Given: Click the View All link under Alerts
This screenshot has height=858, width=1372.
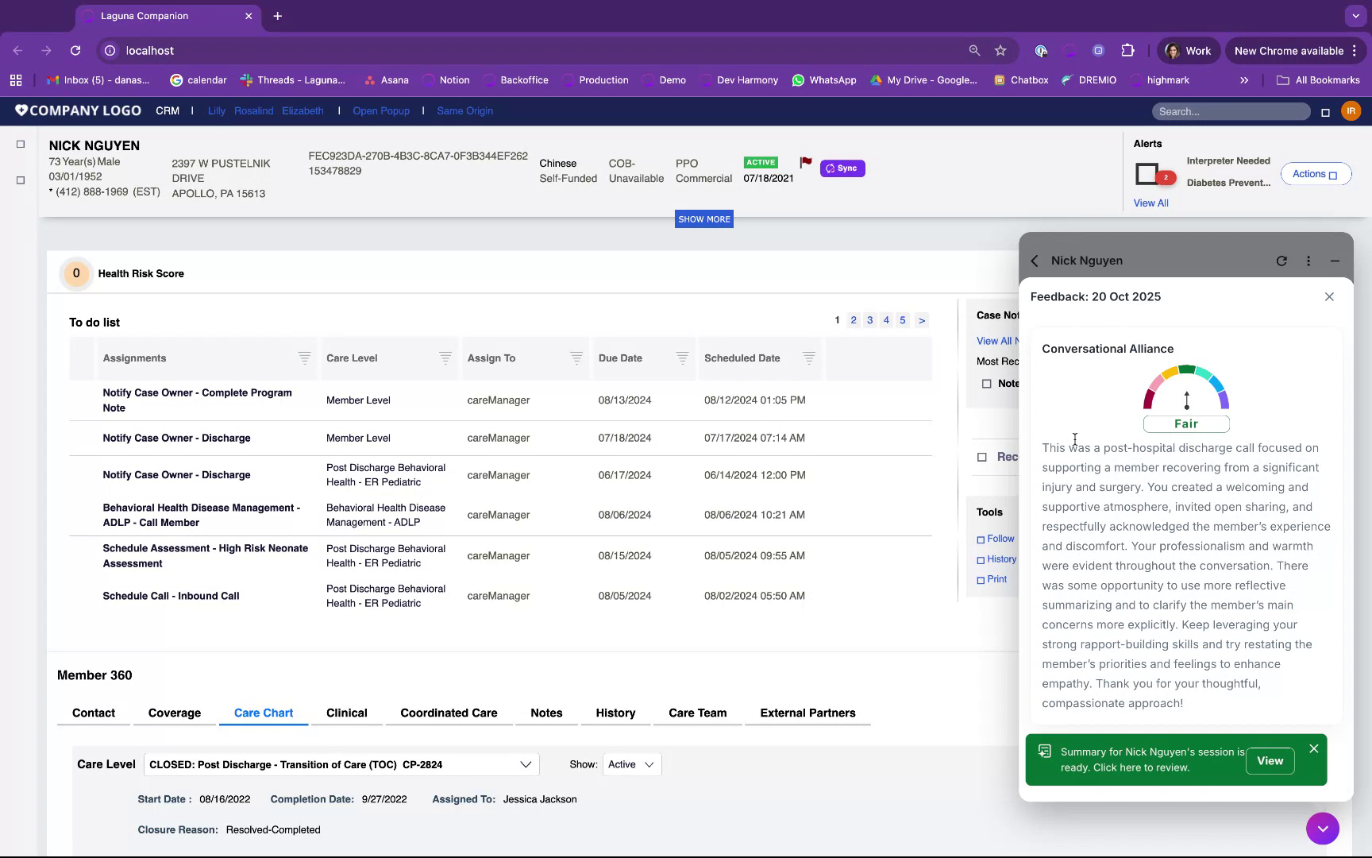Looking at the screenshot, I should (x=1150, y=203).
